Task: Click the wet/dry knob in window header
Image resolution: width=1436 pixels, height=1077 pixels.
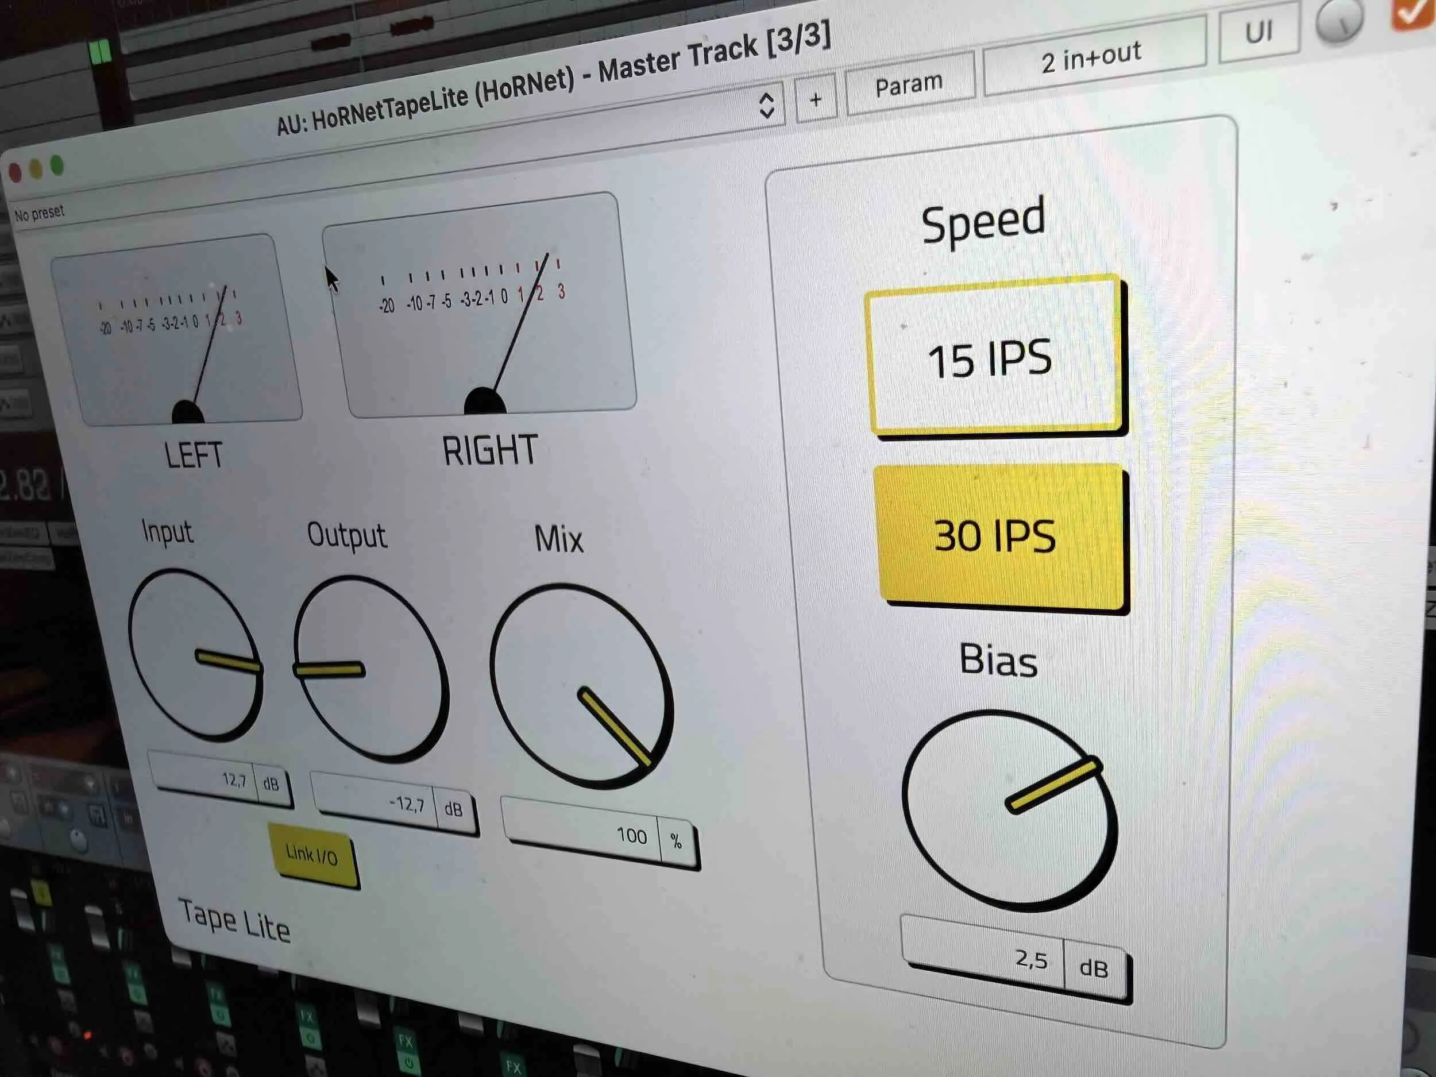Action: coord(1338,21)
